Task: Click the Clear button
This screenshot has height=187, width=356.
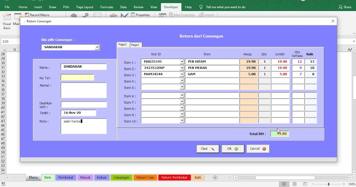Action: [x=208, y=149]
